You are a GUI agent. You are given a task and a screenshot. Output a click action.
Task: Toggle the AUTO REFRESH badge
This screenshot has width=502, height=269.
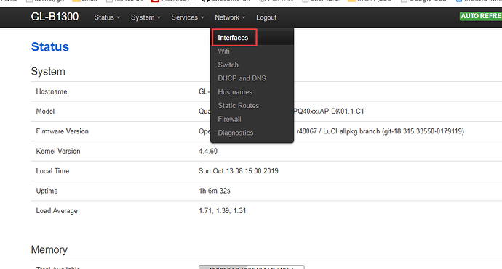pyautogui.click(x=481, y=16)
